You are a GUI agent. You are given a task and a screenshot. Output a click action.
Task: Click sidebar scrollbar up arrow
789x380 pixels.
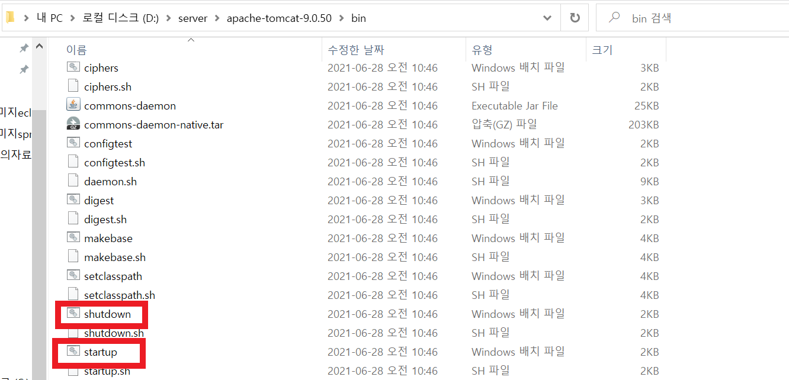tap(39, 47)
